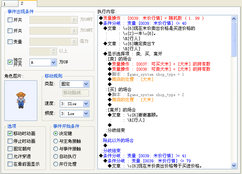Viewport: 242px width, 174px height.
Task: Uncheck the 独立开关 checkbox
Action: pos(10,62)
